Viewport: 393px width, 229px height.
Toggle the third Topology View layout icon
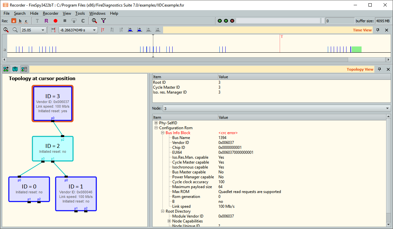[x=24, y=69]
